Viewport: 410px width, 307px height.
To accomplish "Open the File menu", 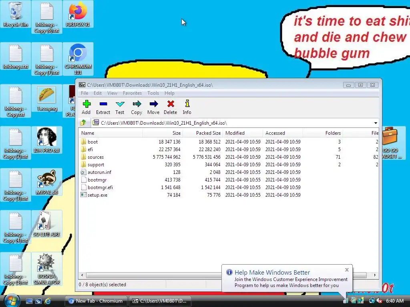I will click(x=84, y=93).
